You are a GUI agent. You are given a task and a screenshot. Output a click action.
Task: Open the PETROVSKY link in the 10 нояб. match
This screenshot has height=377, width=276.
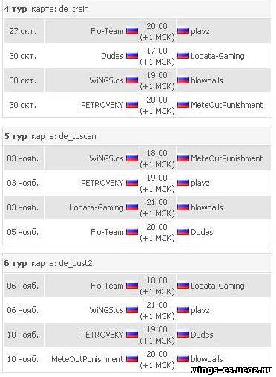(x=102, y=335)
